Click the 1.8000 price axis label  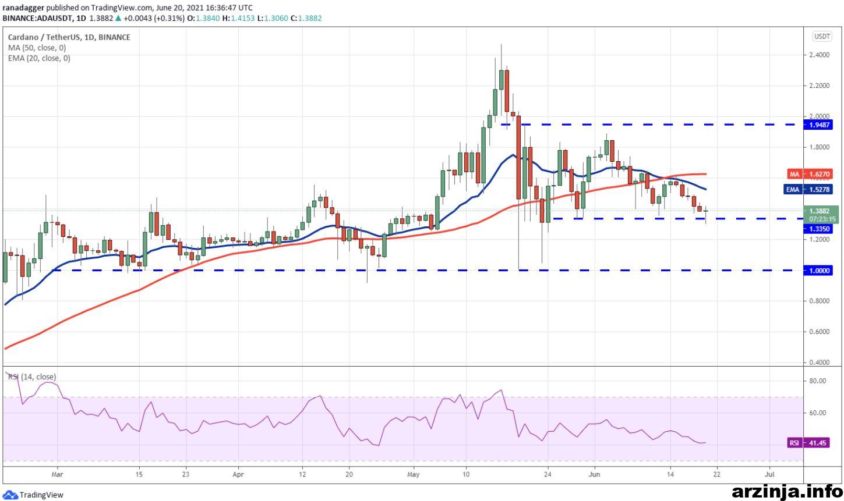click(819, 147)
